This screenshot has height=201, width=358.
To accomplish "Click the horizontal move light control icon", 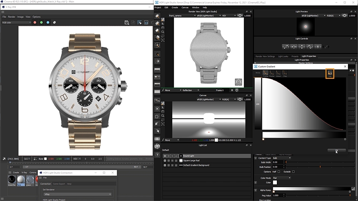I will [293, 47].
